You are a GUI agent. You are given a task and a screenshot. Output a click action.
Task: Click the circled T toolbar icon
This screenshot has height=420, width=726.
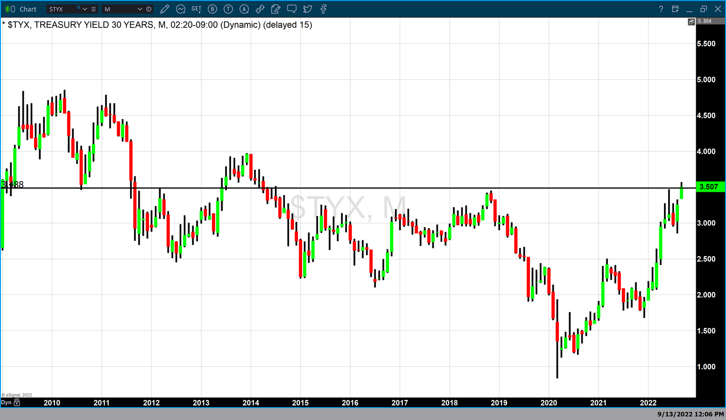(228, 9)
